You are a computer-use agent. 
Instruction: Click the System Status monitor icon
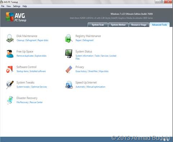[69, 54]
